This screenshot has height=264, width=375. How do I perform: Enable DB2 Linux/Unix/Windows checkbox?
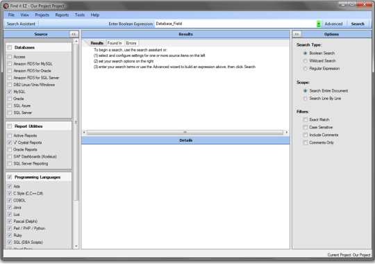click(x=9, y=85)
